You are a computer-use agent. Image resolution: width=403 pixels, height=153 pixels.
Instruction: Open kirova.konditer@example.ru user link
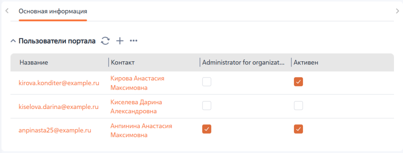59,83
